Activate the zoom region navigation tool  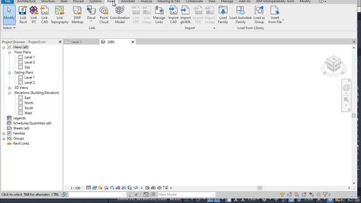click(x=346, y=99)
